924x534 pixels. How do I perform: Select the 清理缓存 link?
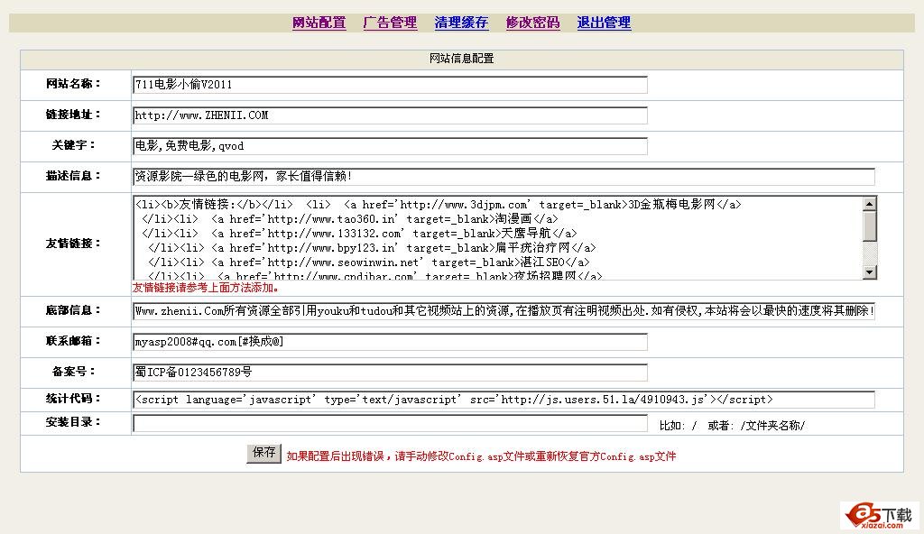tap(461, 23)
